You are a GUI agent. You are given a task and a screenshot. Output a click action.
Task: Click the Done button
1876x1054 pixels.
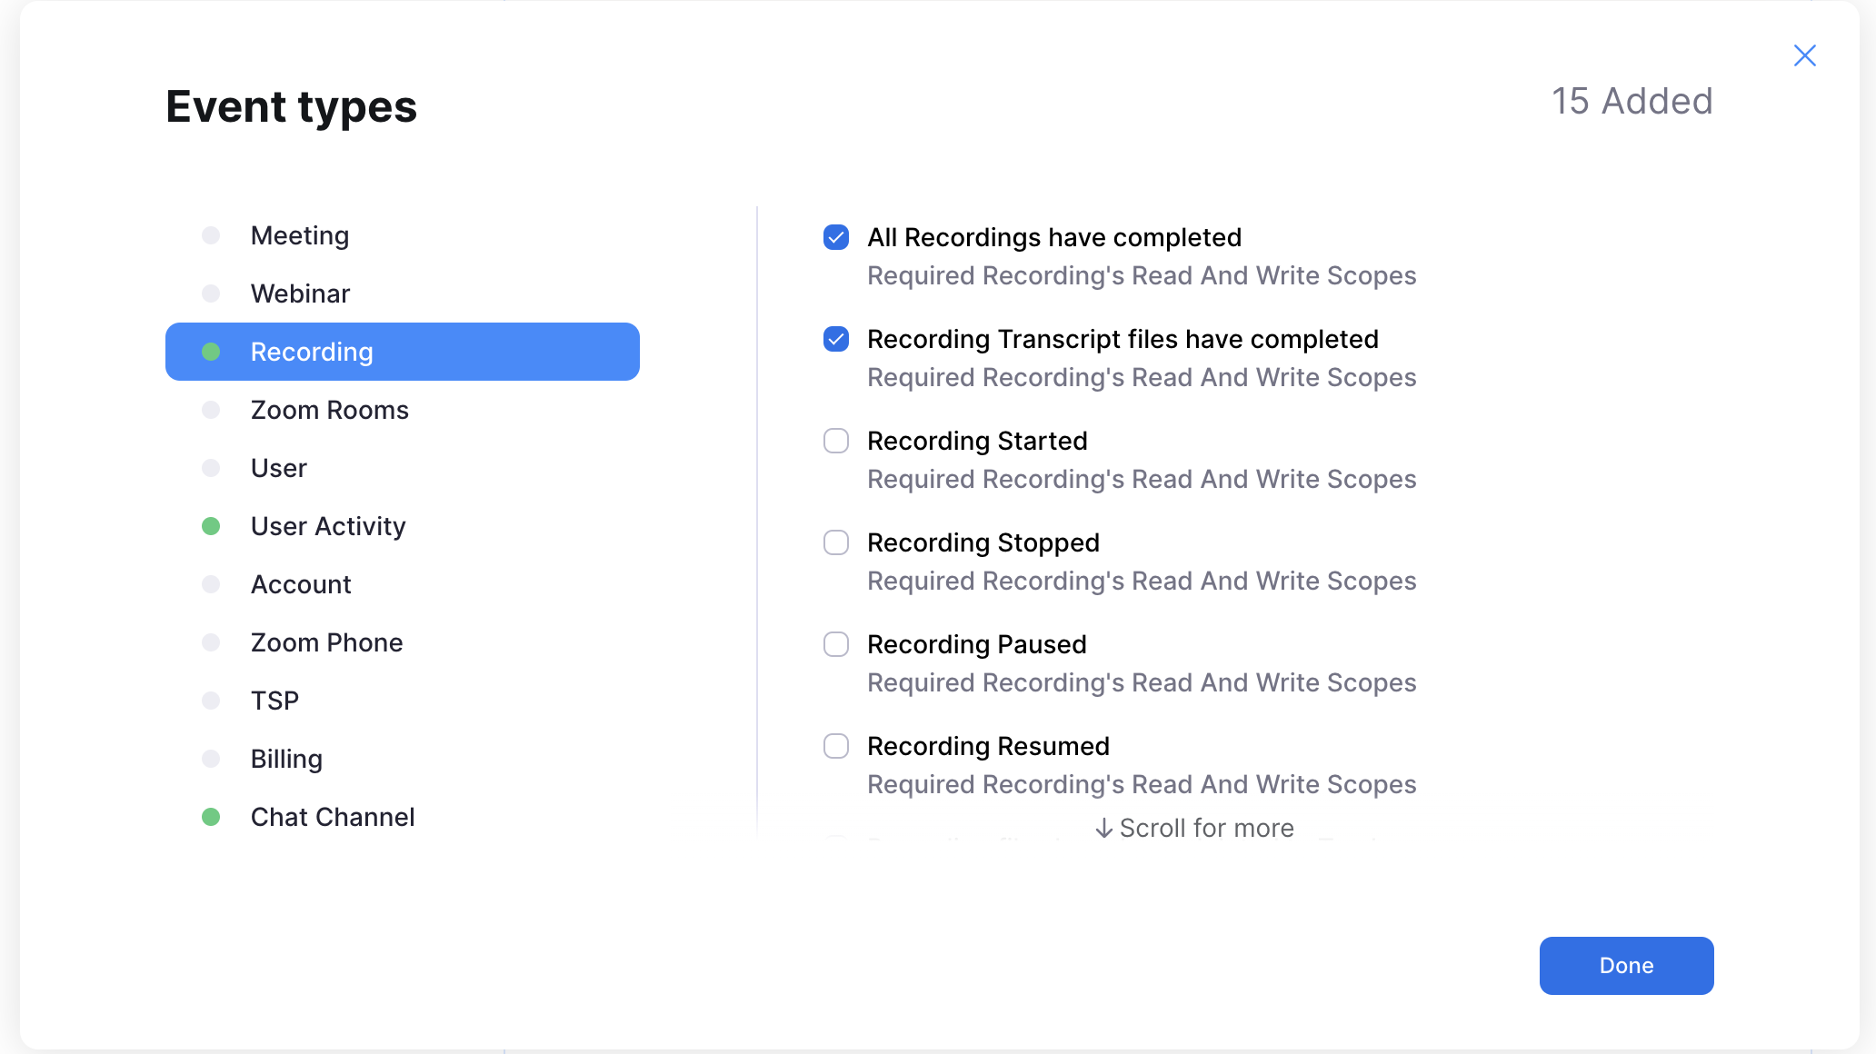pyautogui.click(x=1626, y=965)
